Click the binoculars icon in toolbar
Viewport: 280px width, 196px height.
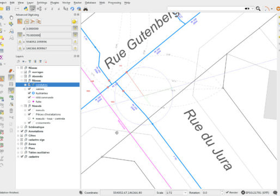pos(86,9)
